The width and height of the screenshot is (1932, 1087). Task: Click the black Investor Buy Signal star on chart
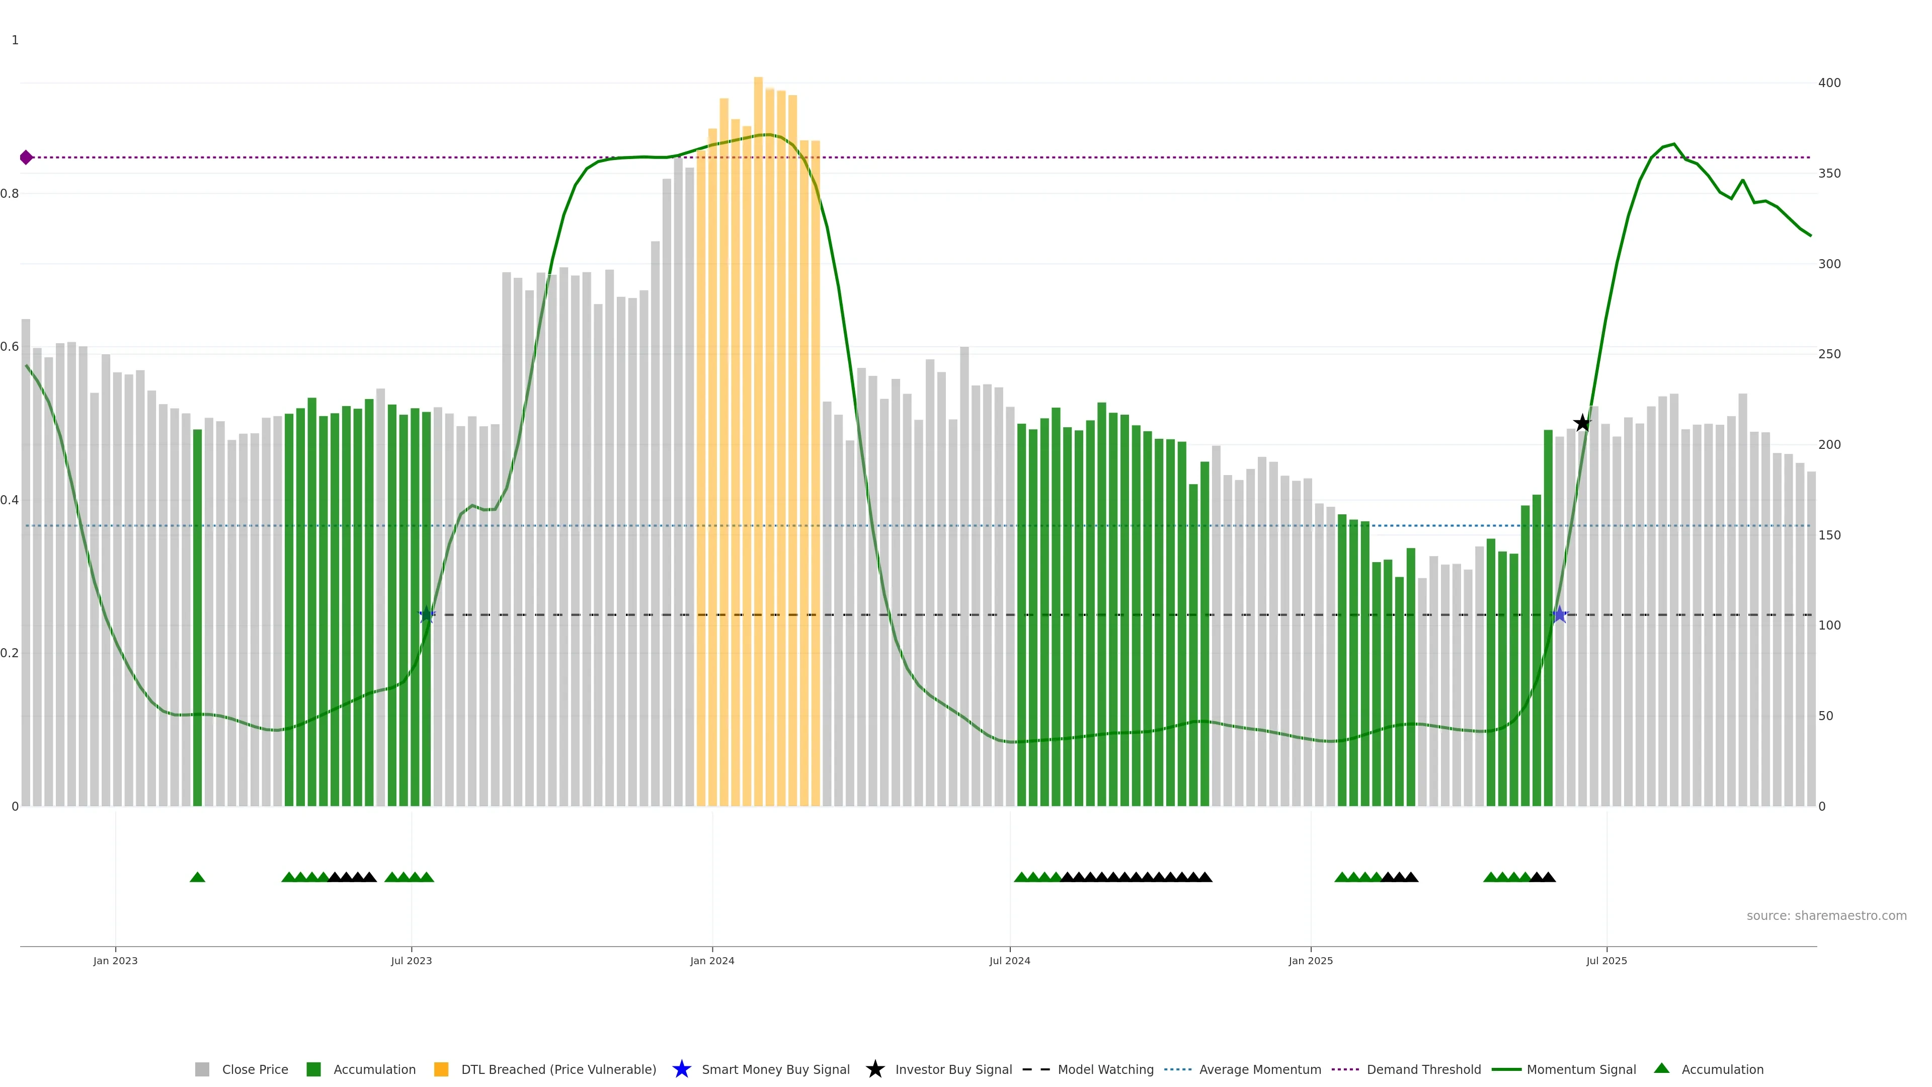pyautogui.click(x=1582, y=423)
